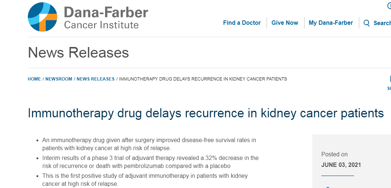Click the bullet about first positive study
The height and width of the screenshot is (188, 391).
145,180
